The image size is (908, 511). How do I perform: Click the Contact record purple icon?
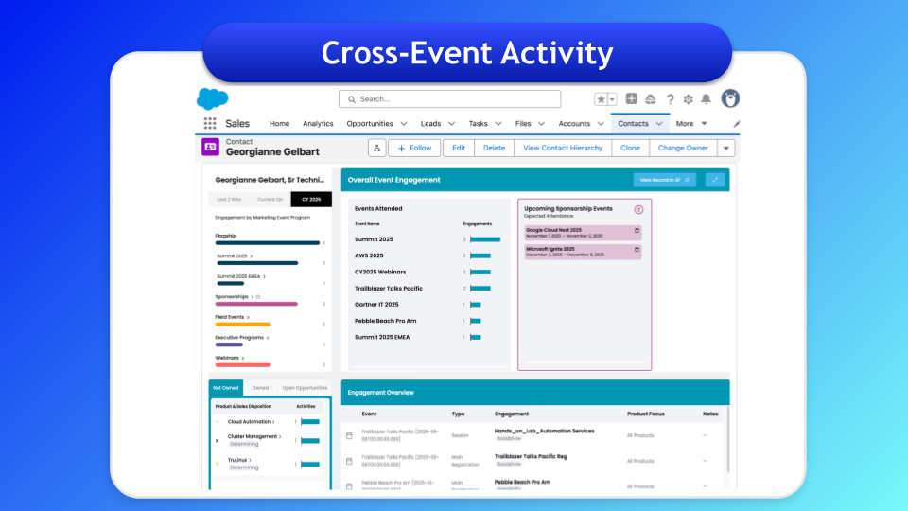click(210, 148)
